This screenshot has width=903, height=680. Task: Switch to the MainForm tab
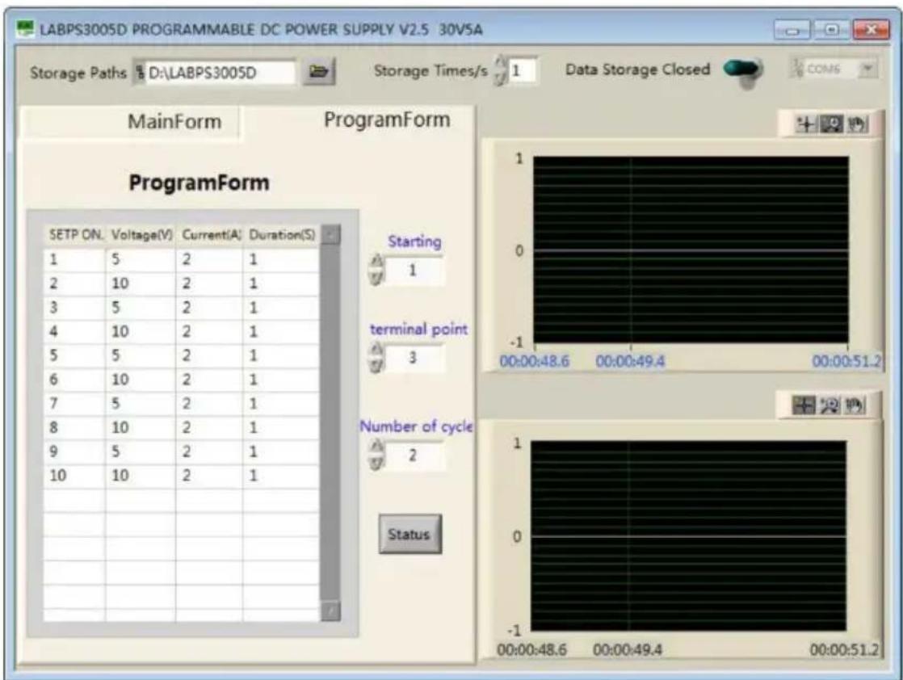(x=130, y=121)
